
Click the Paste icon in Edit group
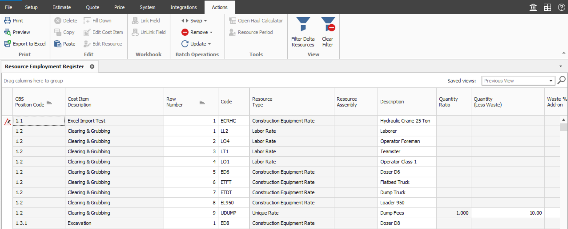click(x=58, y=44)
